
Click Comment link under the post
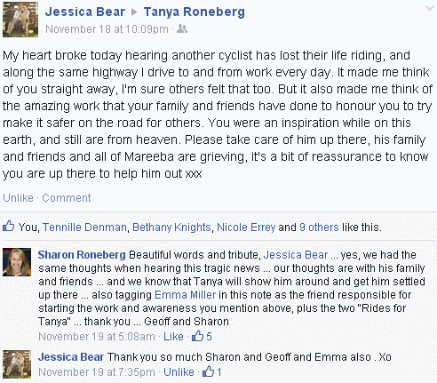tap(67, 198)
